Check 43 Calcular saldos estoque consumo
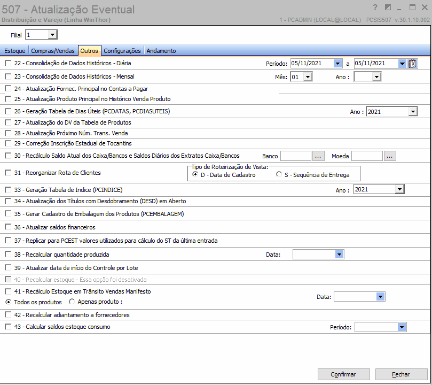 pyautogui.click(x=8, y=327)
